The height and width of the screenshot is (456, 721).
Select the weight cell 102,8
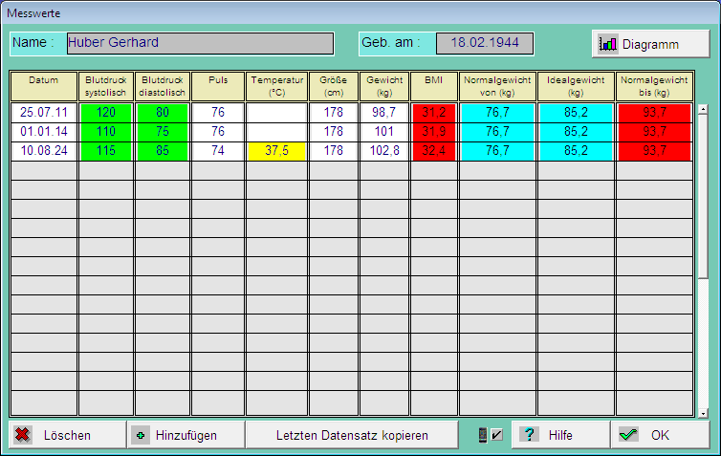pos(383,151)
